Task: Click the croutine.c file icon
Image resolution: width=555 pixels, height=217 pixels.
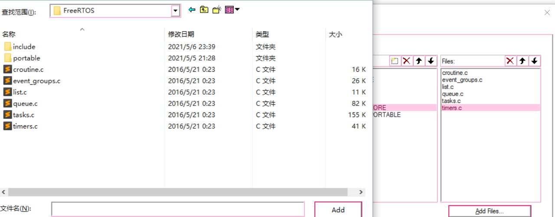Action: click(7, 69)
